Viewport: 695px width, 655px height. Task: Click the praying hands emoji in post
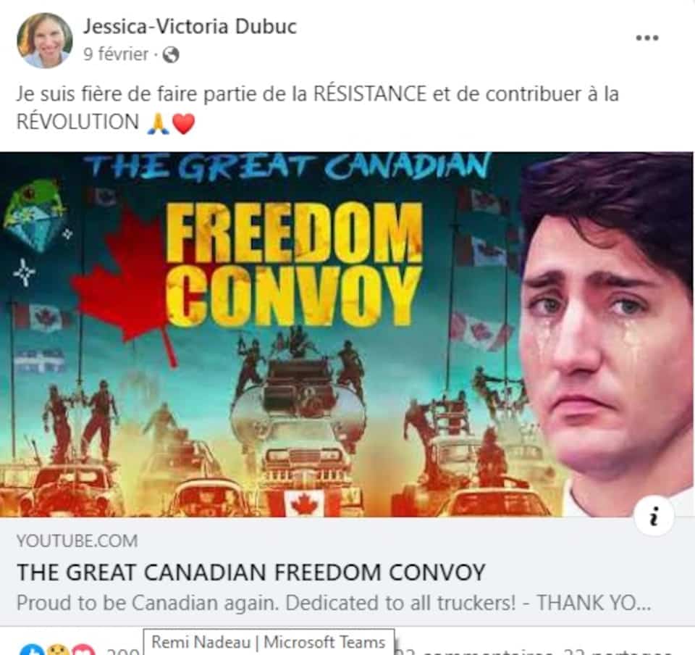pyautogui.click(x=159, y=123)
